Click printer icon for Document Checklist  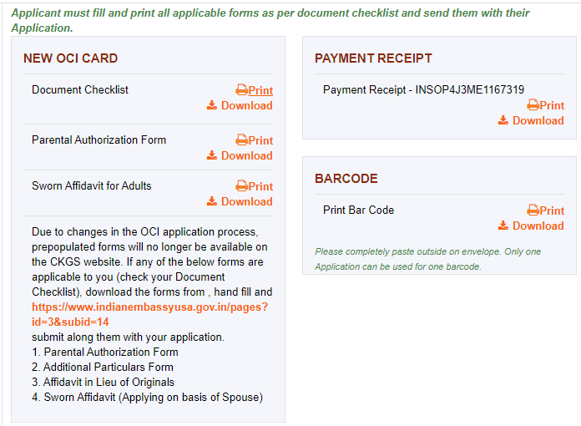[241, 89]
